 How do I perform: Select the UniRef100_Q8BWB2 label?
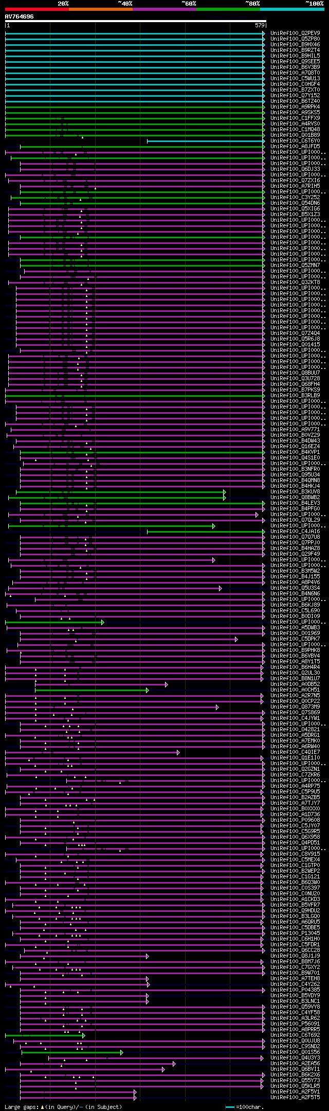coord(295,497)
